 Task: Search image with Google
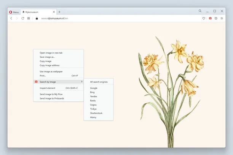click(x=99, y=88)
